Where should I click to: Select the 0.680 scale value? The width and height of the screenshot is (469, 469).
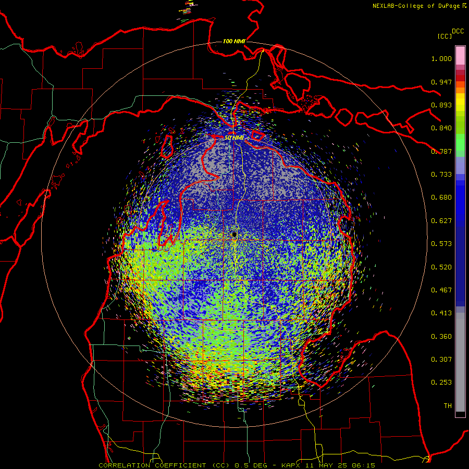coord(441,198)
